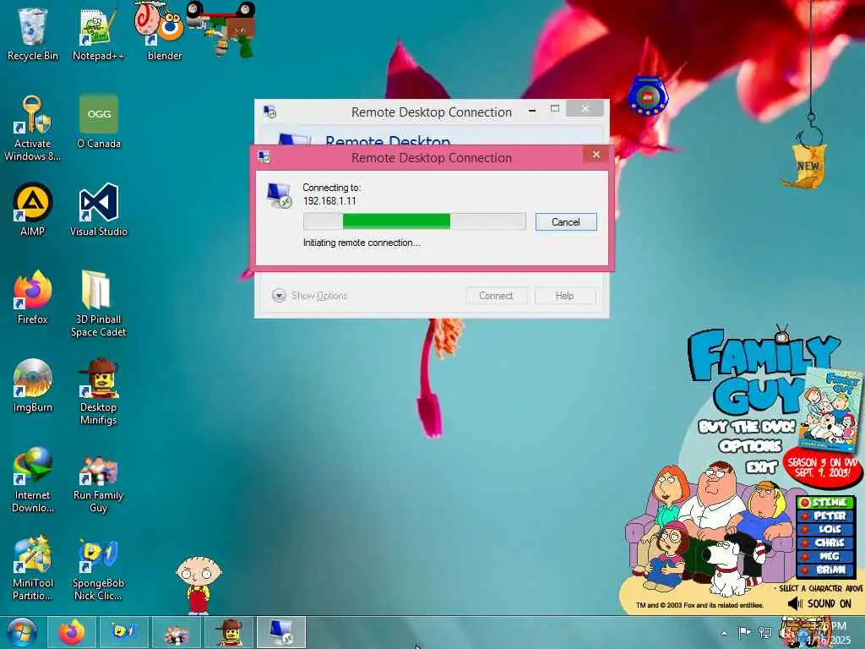This screenshot has width=865, height=649.
Task: Cancel the remote connection attempt
Action: point(566,222)
